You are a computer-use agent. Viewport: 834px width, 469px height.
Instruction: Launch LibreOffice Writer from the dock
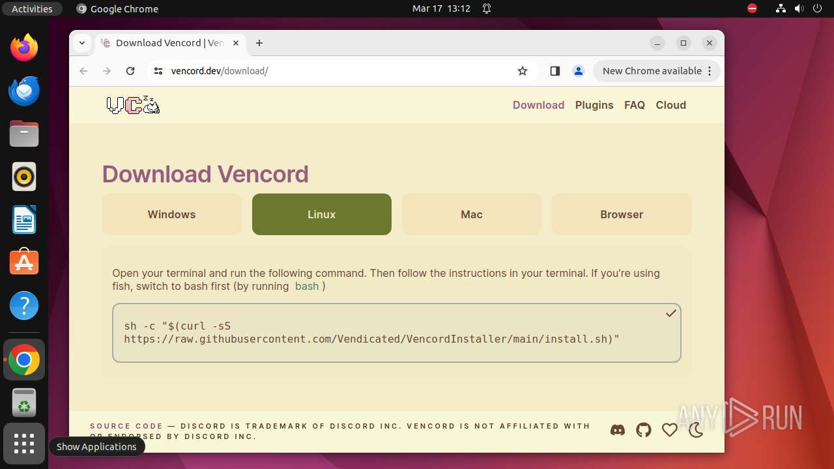[24, 220]
